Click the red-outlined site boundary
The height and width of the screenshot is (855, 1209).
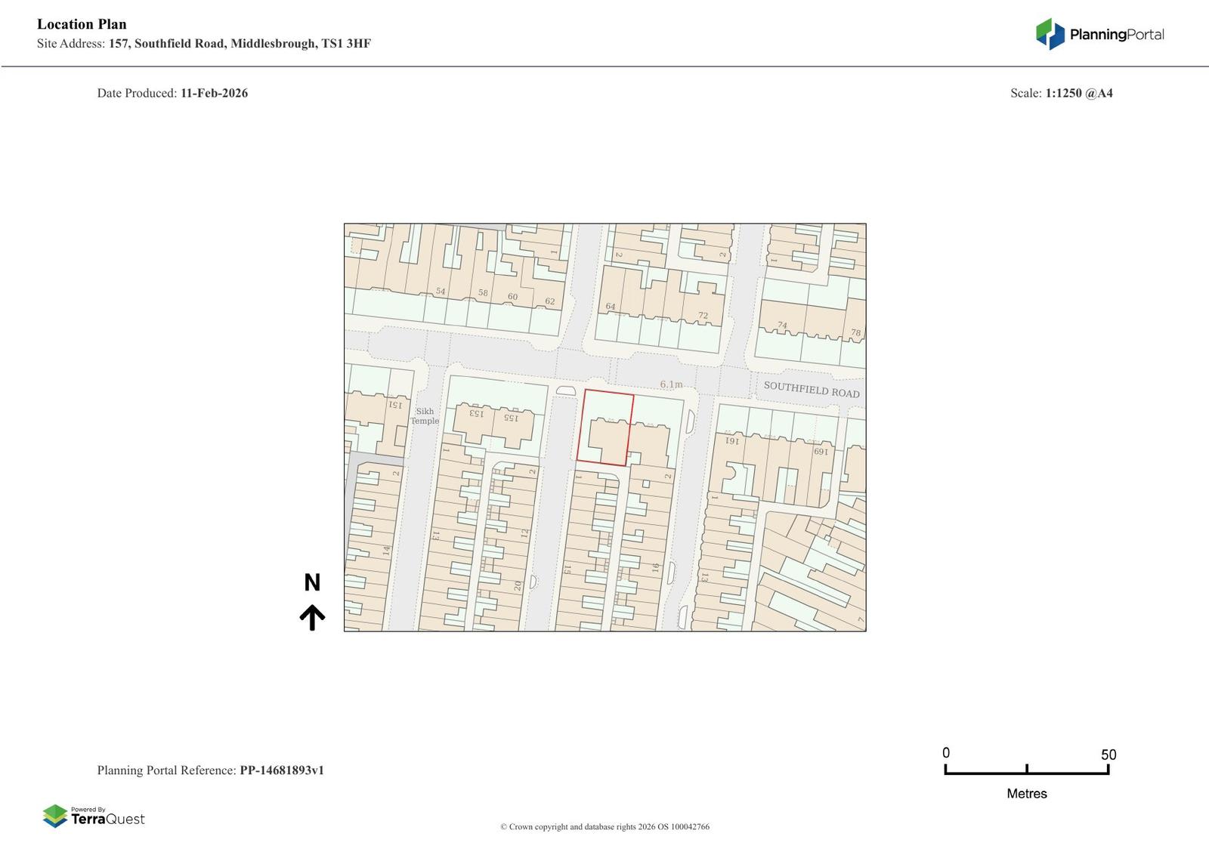tap(605, 427)
